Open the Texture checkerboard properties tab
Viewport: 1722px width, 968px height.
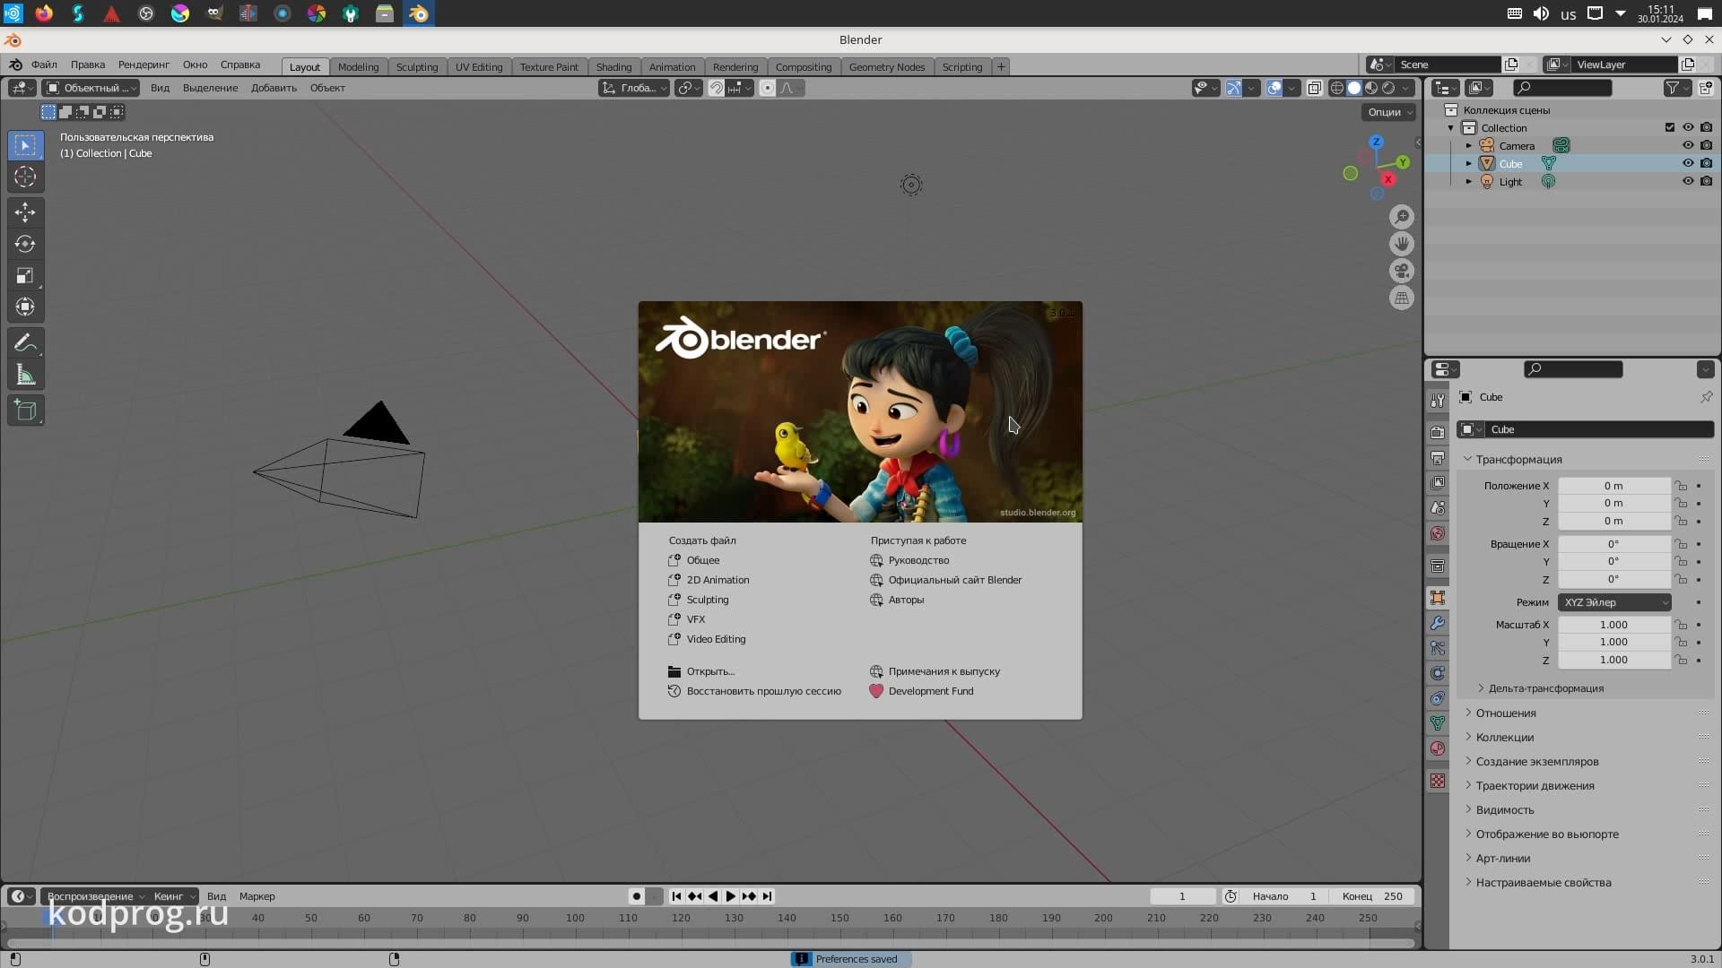[1438, 781]
